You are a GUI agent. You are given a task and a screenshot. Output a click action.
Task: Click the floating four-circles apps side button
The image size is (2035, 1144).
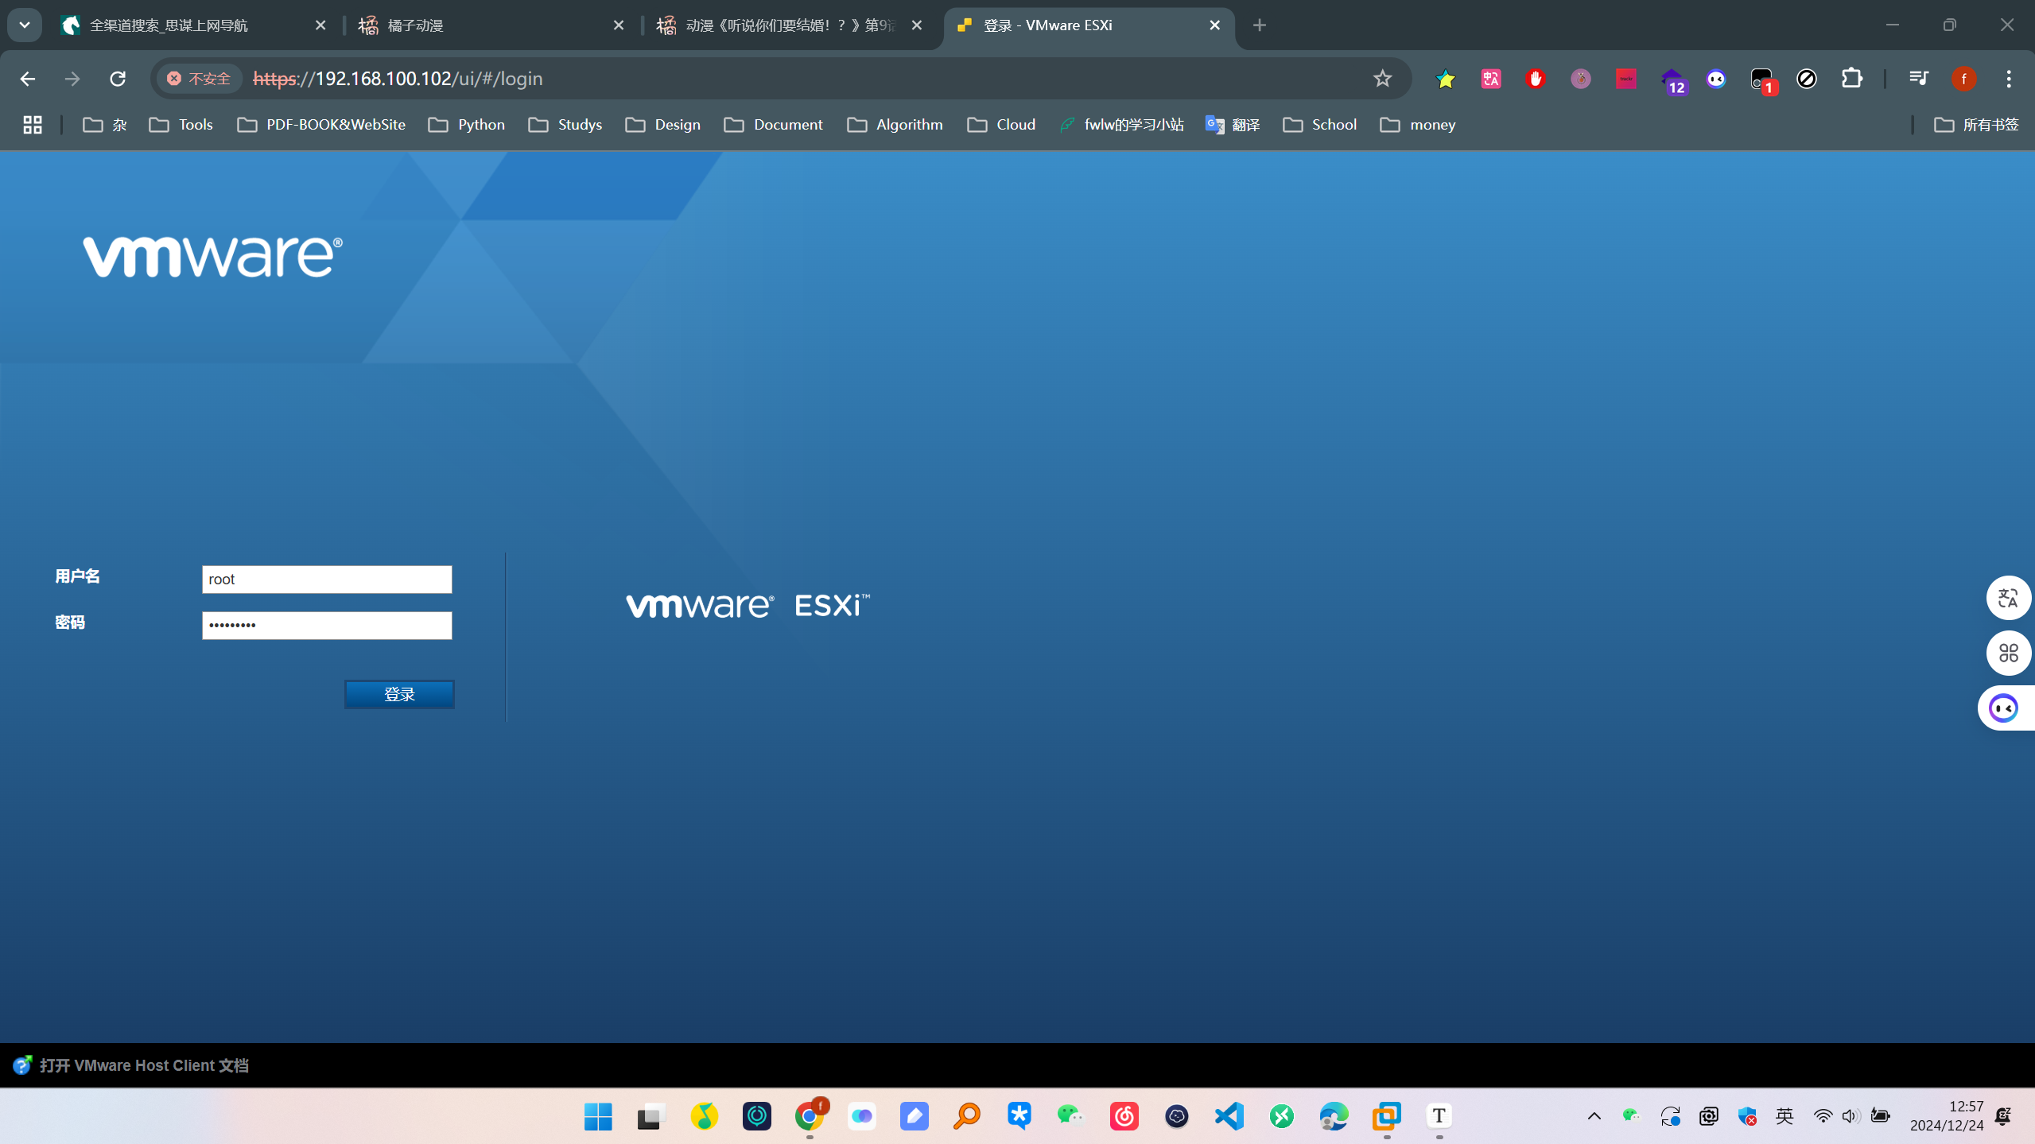pos(2009,653)
